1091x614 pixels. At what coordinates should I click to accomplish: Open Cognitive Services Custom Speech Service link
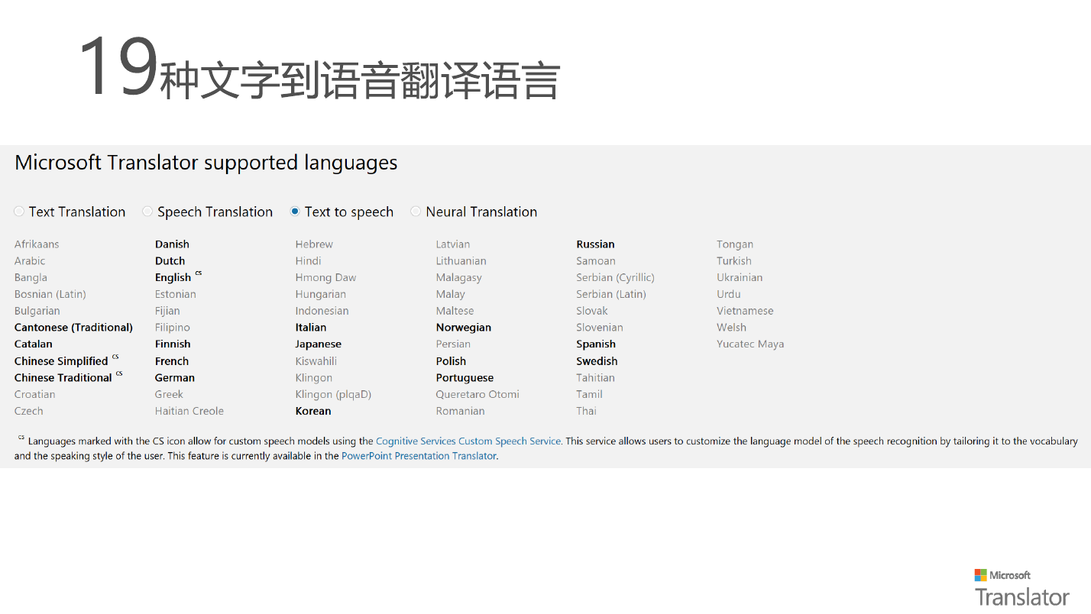tap(468, 441)
